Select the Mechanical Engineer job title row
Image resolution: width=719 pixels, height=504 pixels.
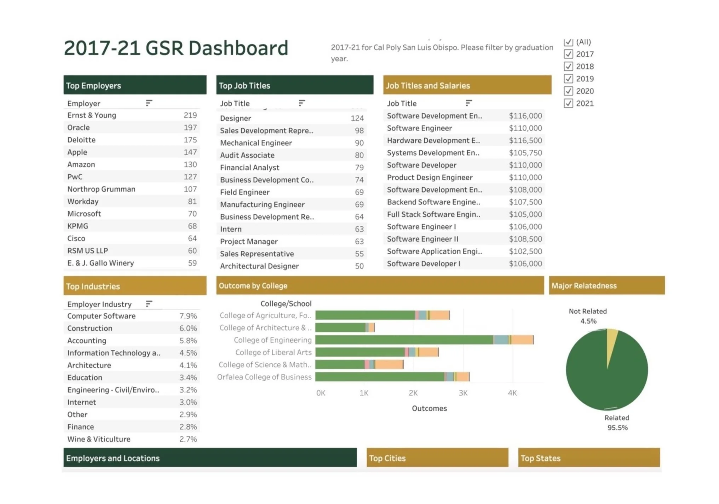pyautogui.click(x=256, y=143)
